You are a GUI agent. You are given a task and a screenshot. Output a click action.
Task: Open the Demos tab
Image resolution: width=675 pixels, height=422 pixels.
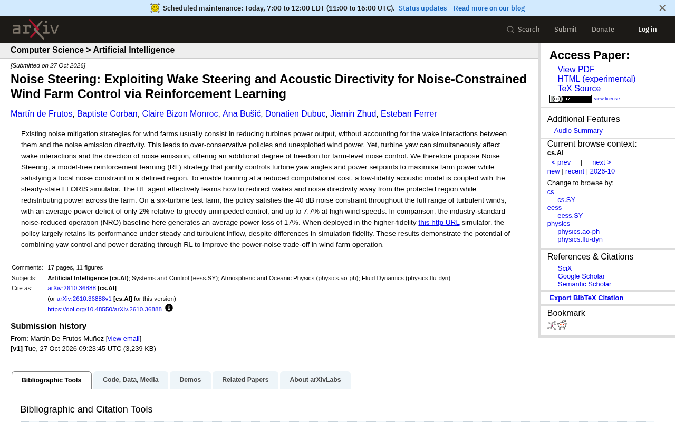coord(190,380)
